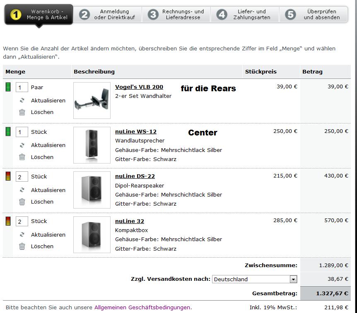The width and height of the screenshot is (357, 313).
Task: Click quantity field for nuLine DS-22
Action: (22, 177)
